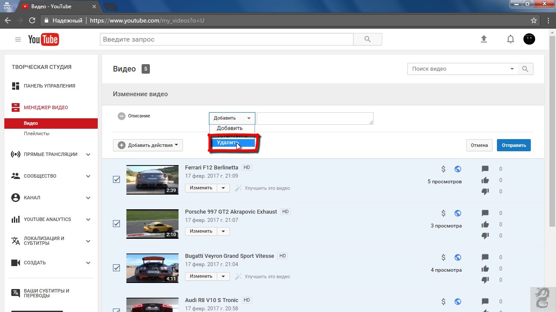This screenshot has width=556, height=312.
Task: Open Плейлисты in the sidebar
Action: [36, 133]
